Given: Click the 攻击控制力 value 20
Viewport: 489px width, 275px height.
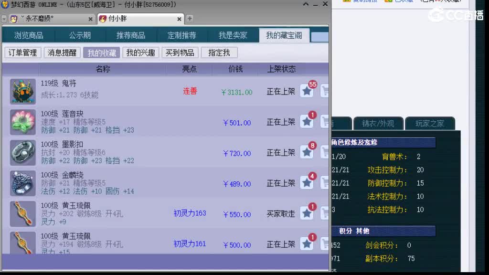Looking at the screenshot, I should pos(420,170).
